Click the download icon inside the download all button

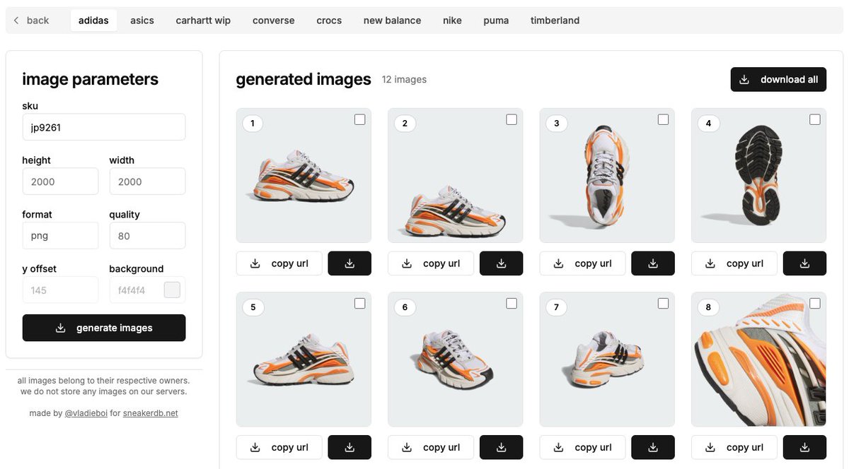click(744, 79)
